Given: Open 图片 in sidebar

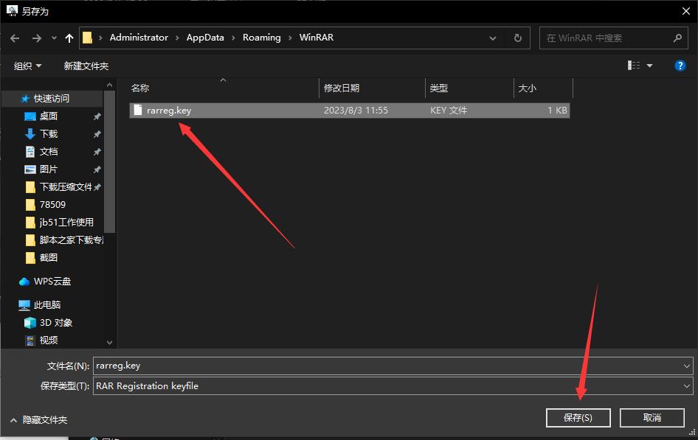Looking at the screenshot, I should 49,170.
